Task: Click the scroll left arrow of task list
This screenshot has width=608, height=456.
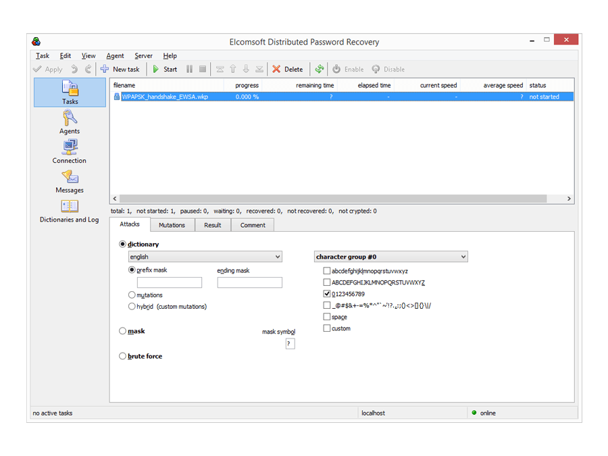Action: (115, 199)
